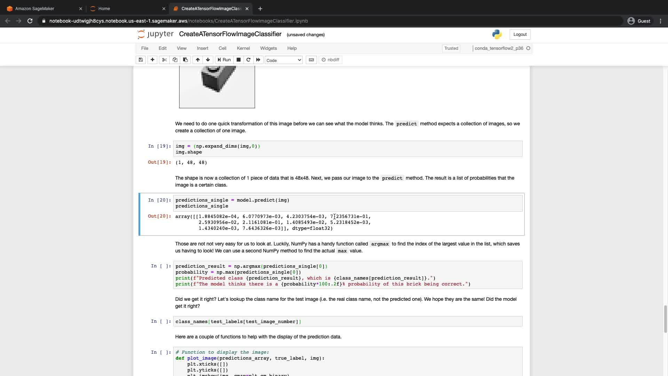Click the save and checkpoint icon
The width and height of the screenshot is (668, 376).
click(141, 60)
